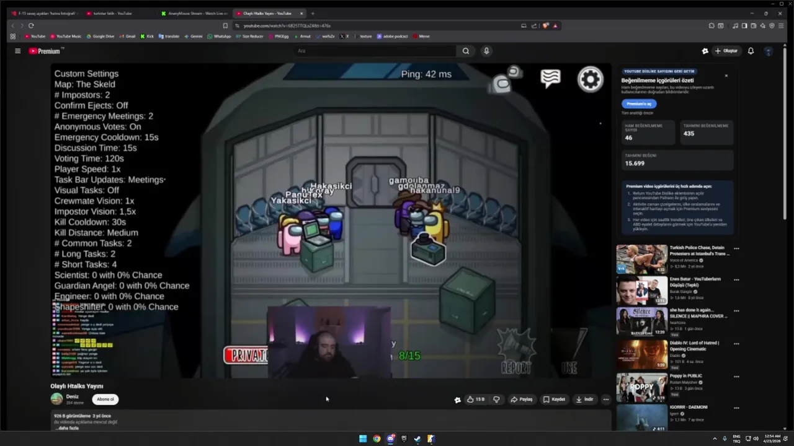Viewport: 794px width, 446px height.
Task: Subscribe with the Abone ol button
Action: pyautogui.click(x=105, y=399)
